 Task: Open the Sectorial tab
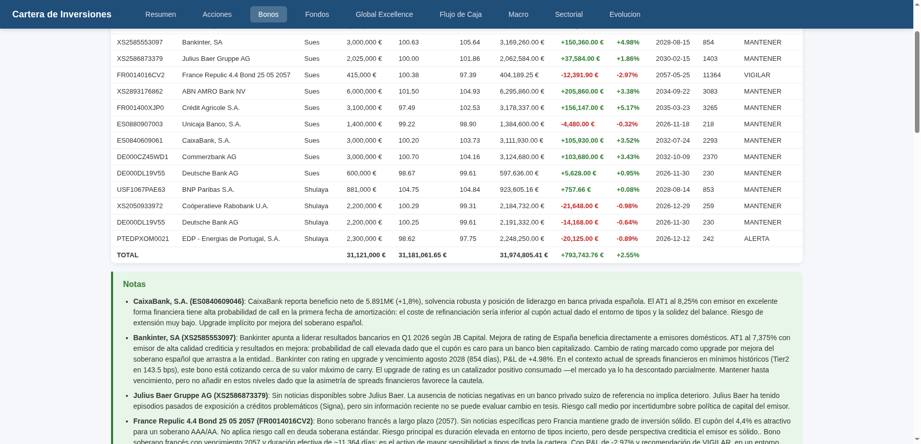[x=568, y=14]
